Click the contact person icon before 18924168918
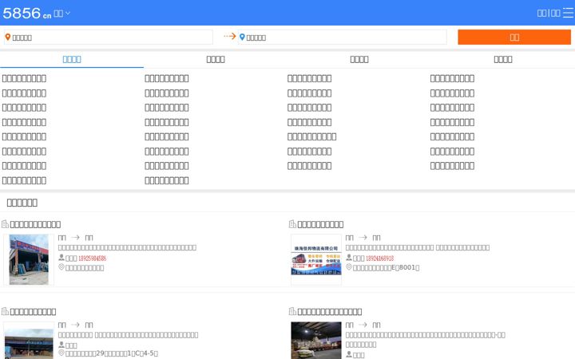The width and height of the screenshot is (575, 359). [x=349, y=258]
